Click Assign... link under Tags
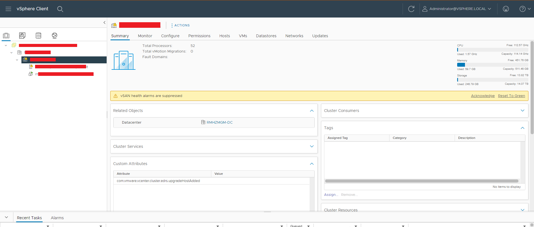The width and height of the screenshot is (534, 227). point(331,195)
